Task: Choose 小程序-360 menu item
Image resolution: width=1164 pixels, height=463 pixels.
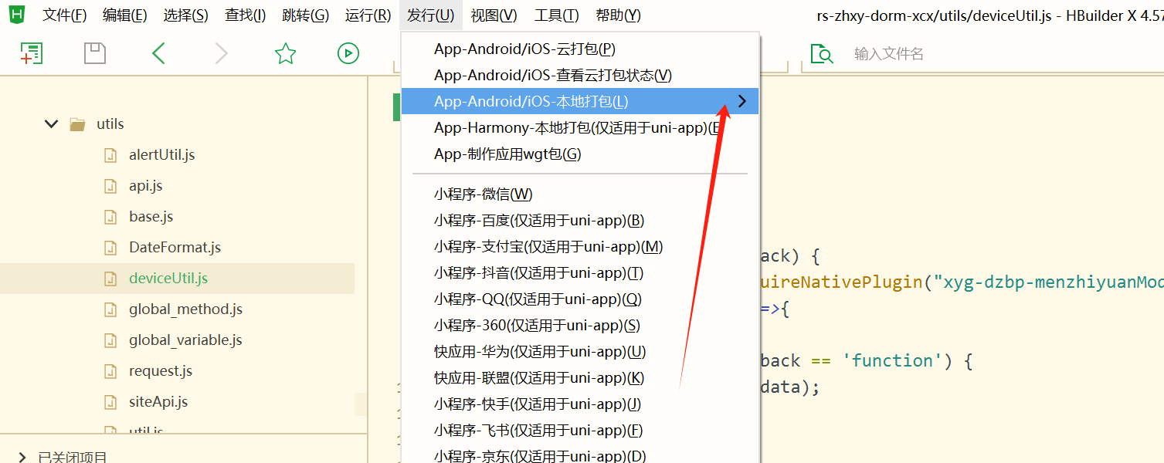Action: pyautogui.click(x=580, y=326)
